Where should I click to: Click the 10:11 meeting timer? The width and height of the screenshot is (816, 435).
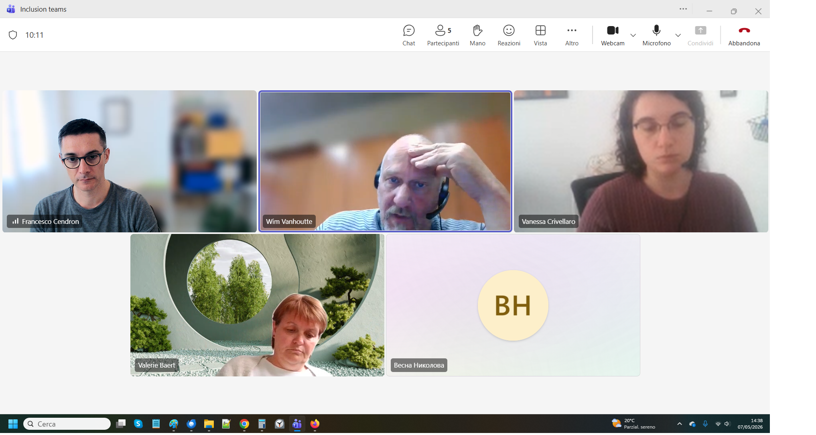pos(34,35)
